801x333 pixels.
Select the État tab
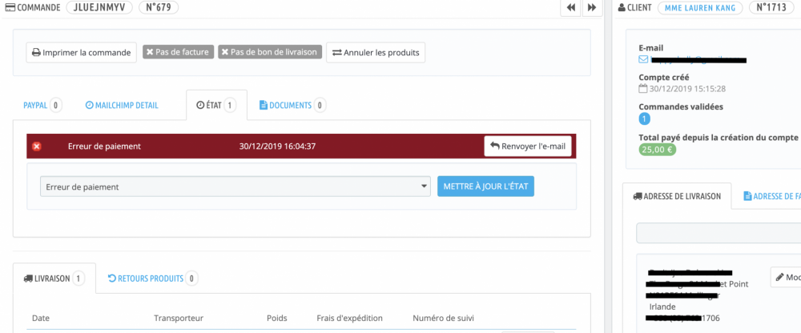[x=216, y=105]
